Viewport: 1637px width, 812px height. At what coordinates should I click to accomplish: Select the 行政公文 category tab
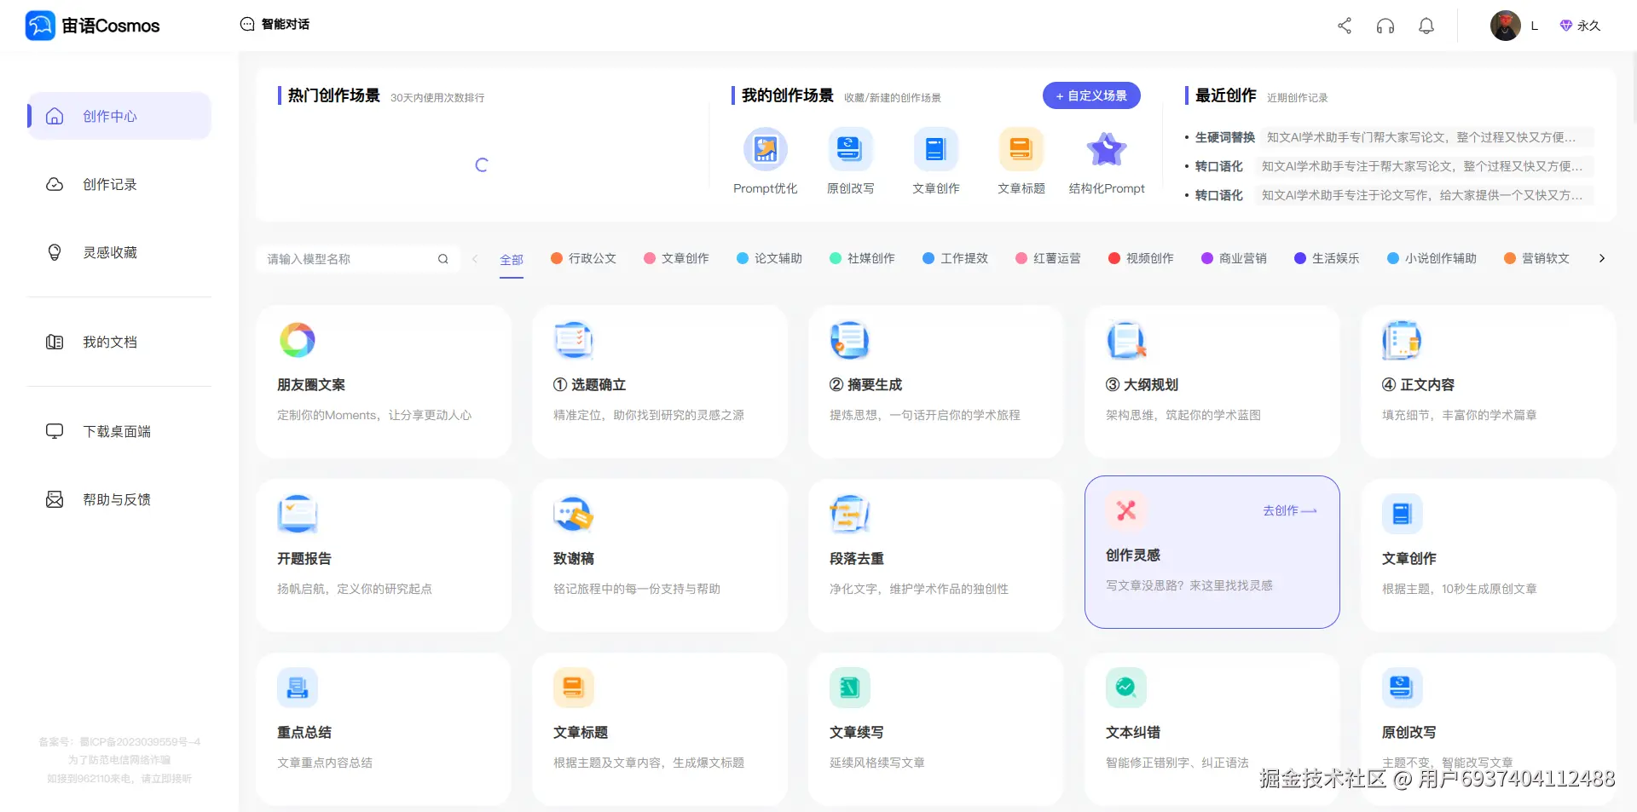click(x=584, y=258)
